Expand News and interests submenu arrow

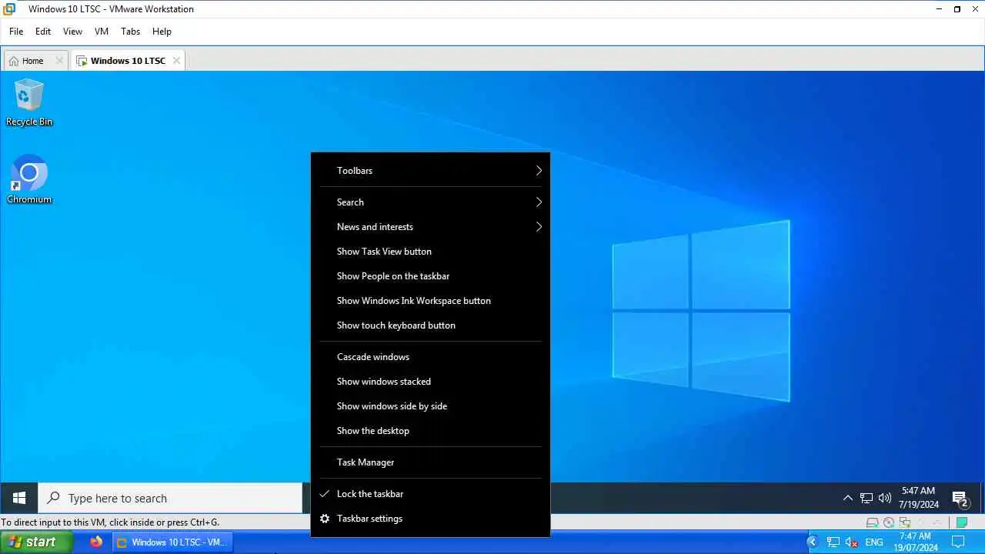coord(539,227)
